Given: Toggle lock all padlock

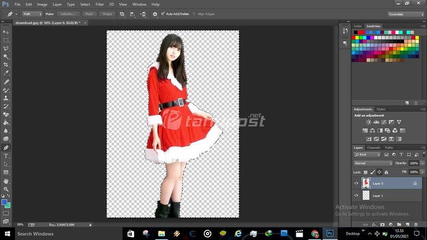Looking at the screenshot, I should click(386, 172).
